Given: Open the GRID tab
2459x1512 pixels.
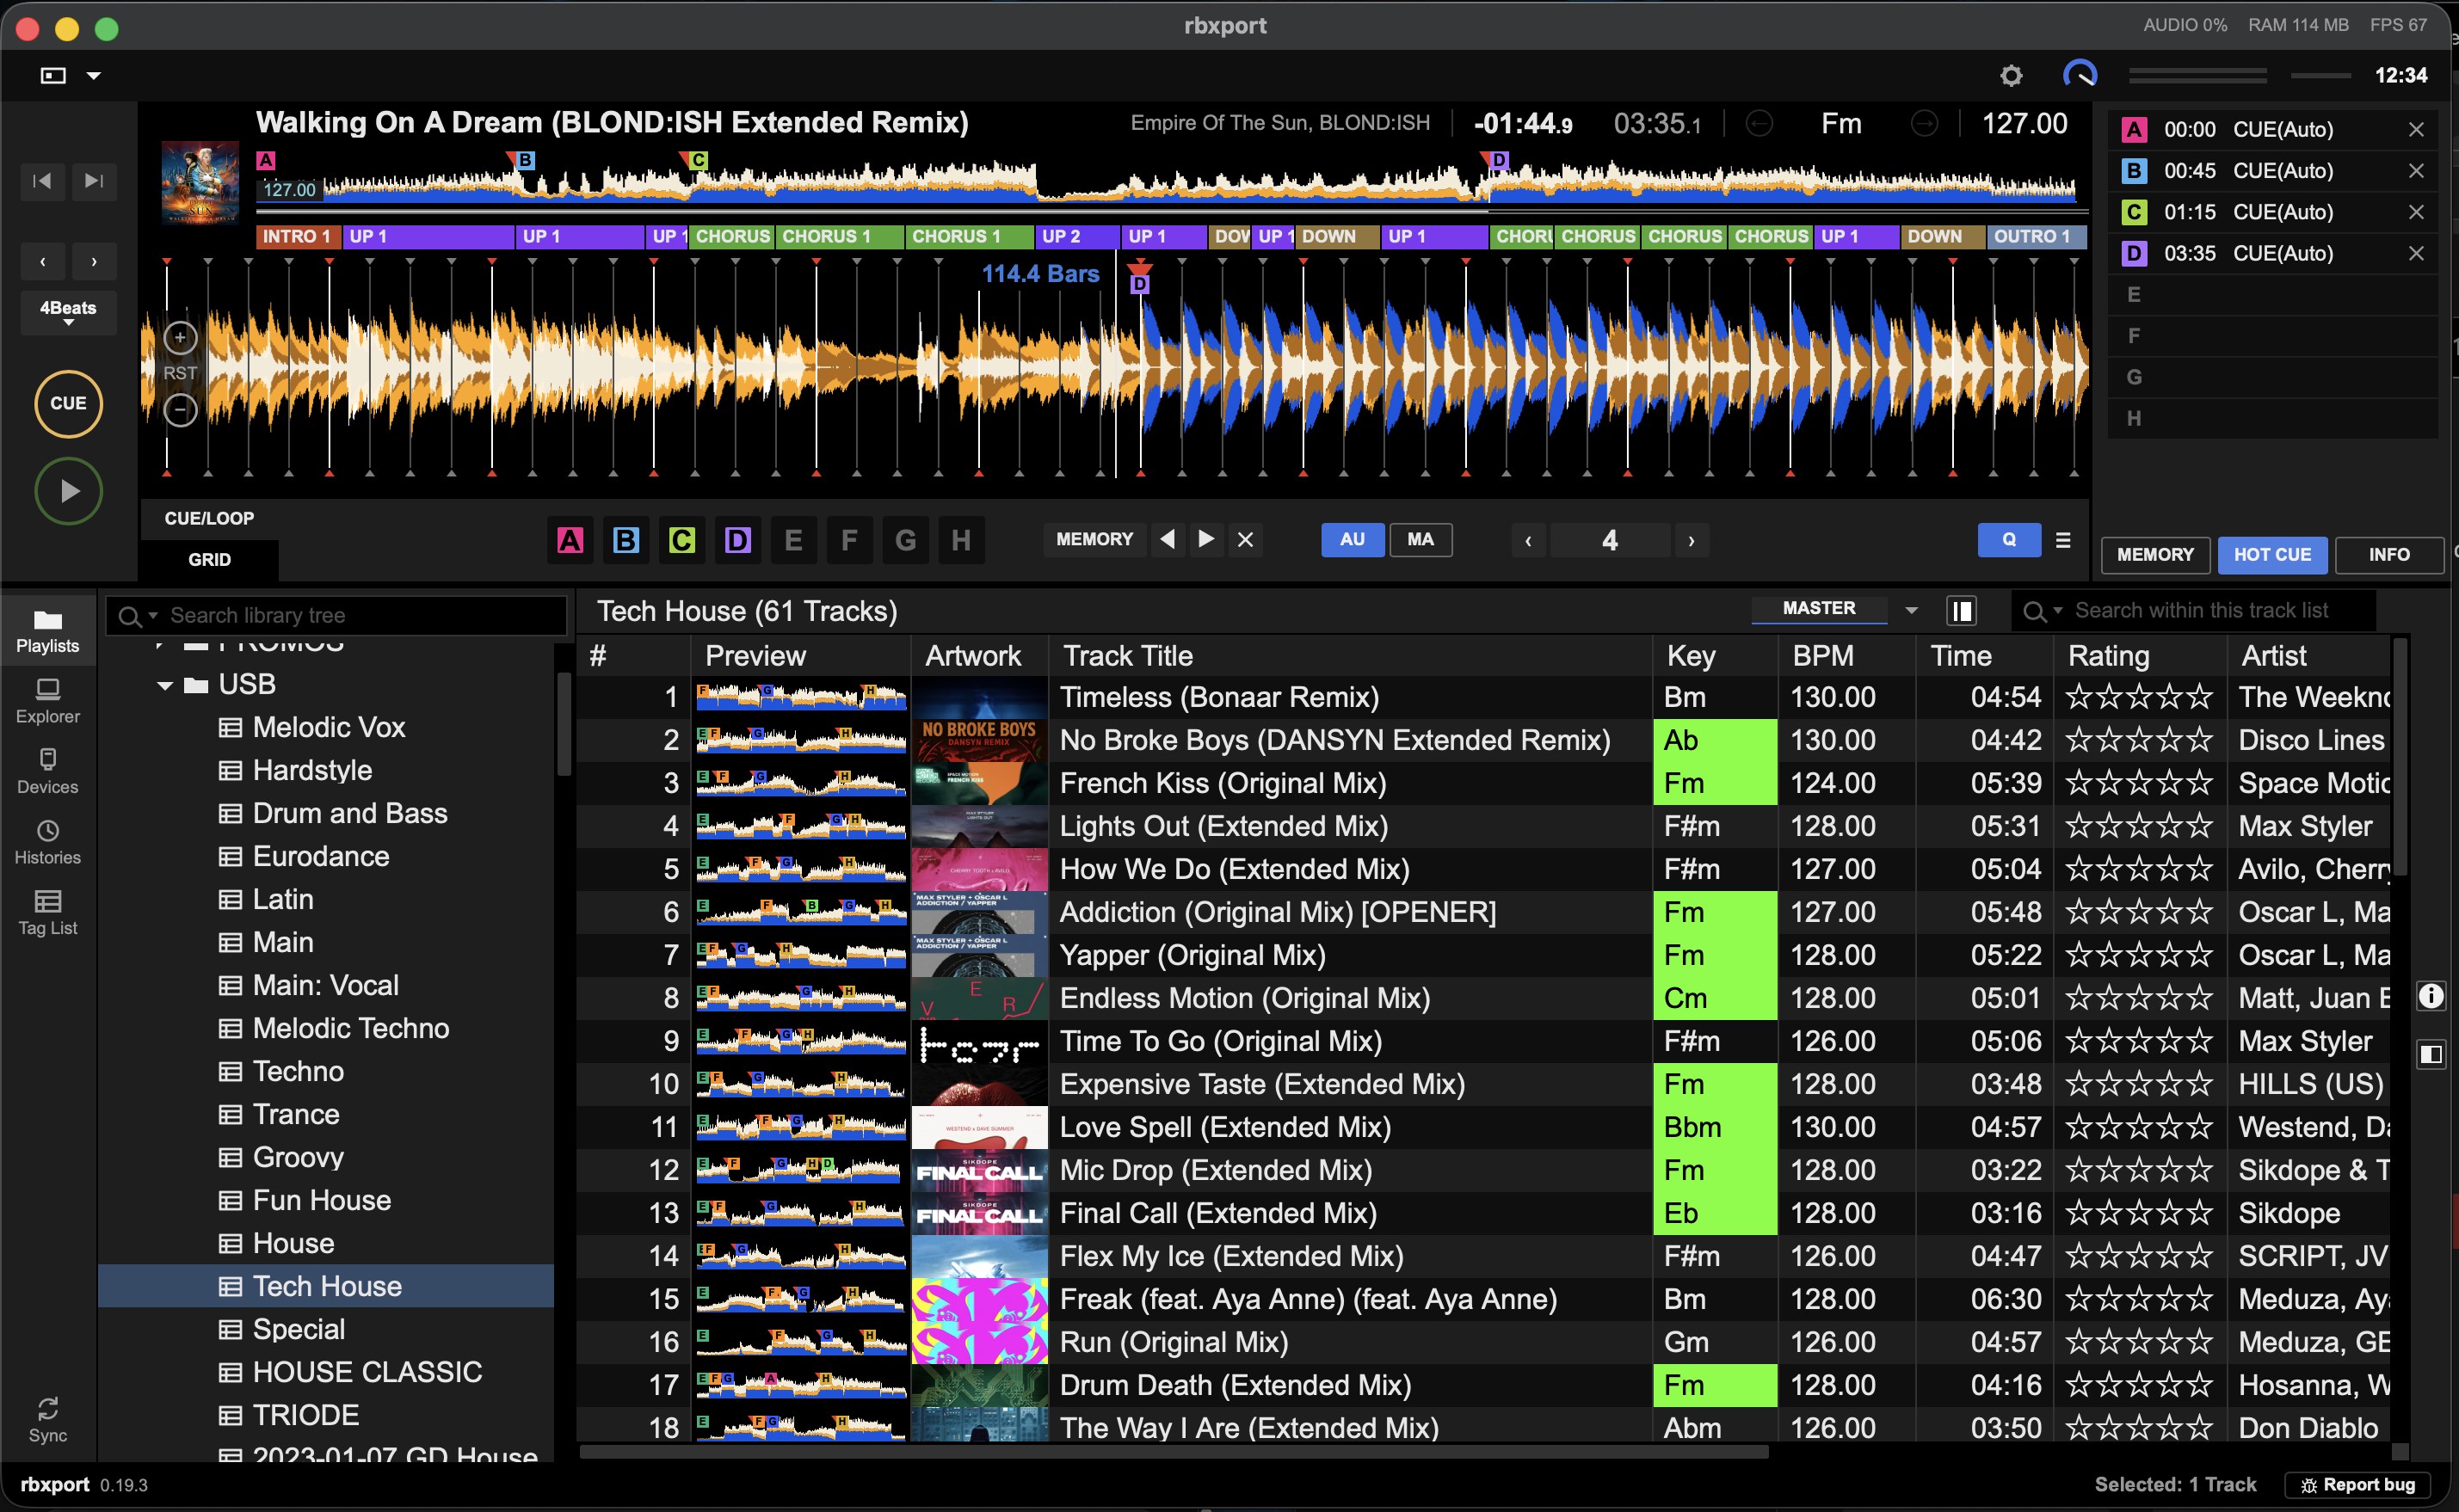Looking at the screenshot, I should point(209,560).
